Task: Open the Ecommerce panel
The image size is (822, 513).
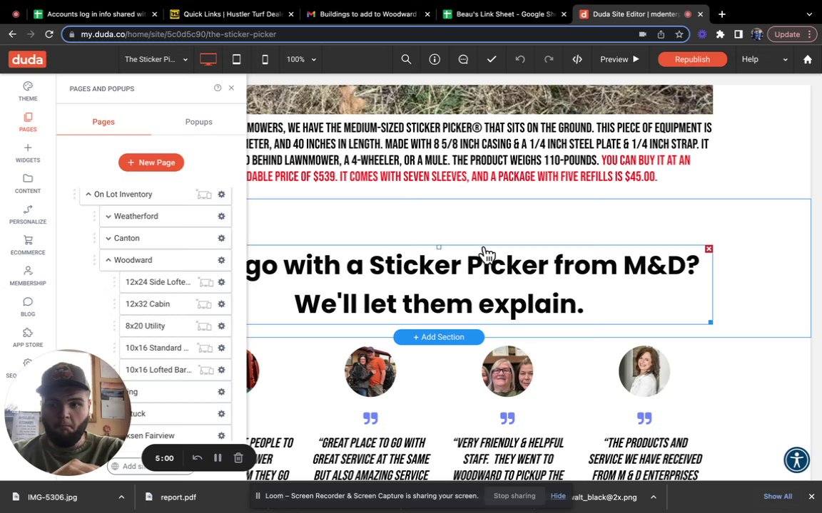Action: click(28, 245)
